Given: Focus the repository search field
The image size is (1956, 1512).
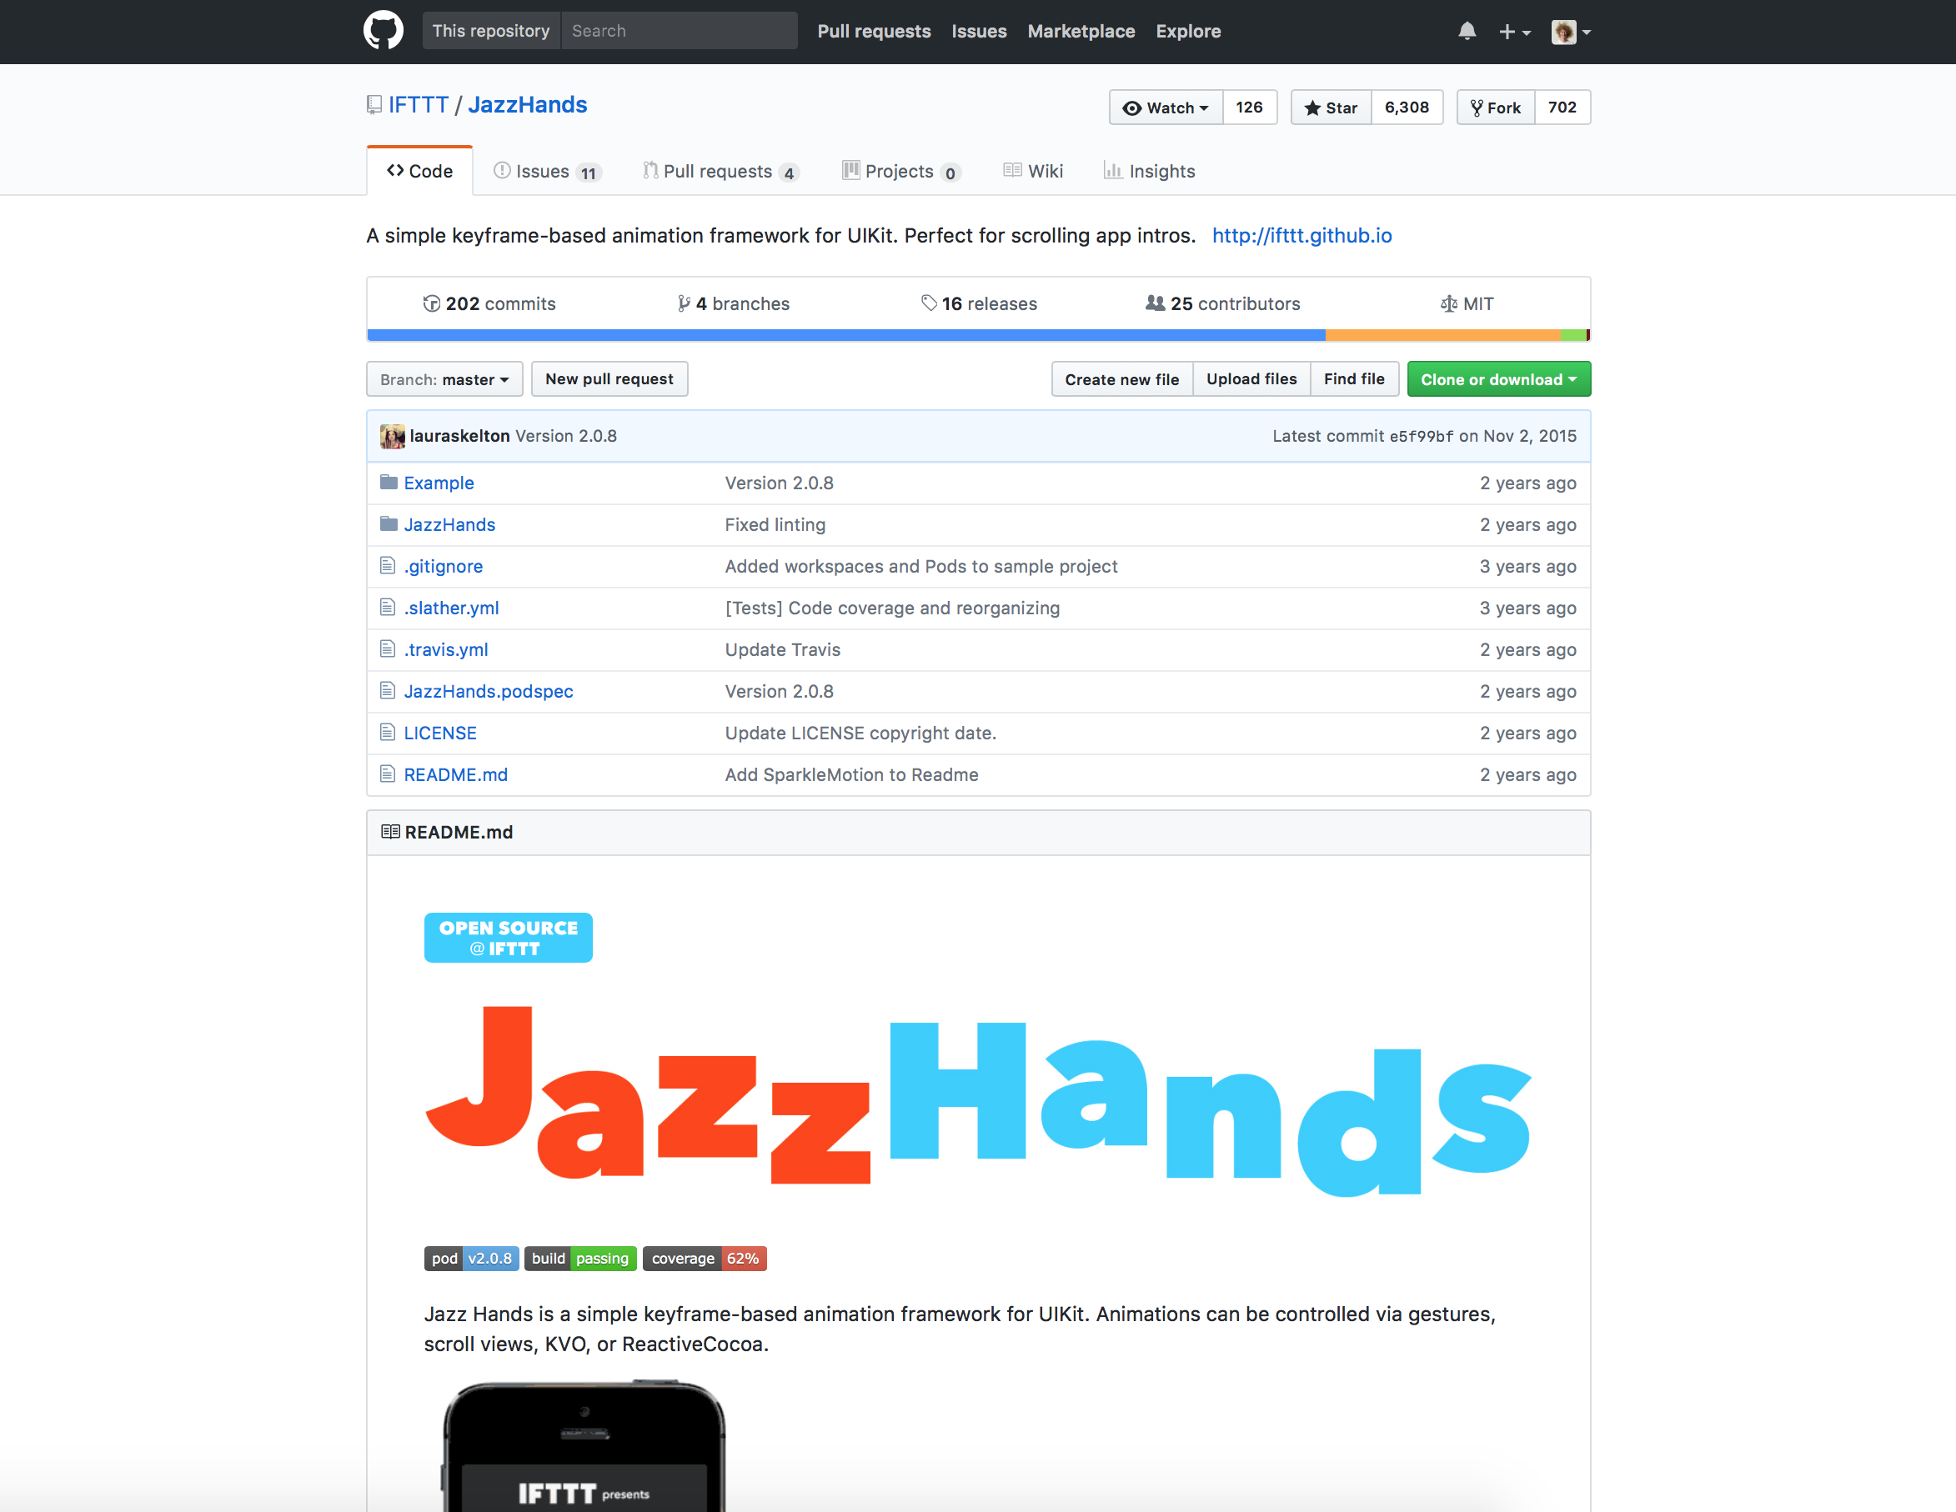Looking at the screenshot, I should click(x=679, y=31).
